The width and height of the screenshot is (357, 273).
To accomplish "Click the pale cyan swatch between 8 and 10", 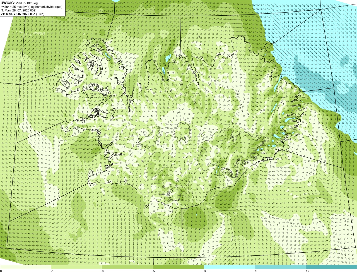I will click(230, 267).
